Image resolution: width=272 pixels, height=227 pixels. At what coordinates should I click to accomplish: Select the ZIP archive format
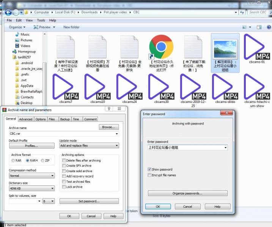click(x=42, y=160)
